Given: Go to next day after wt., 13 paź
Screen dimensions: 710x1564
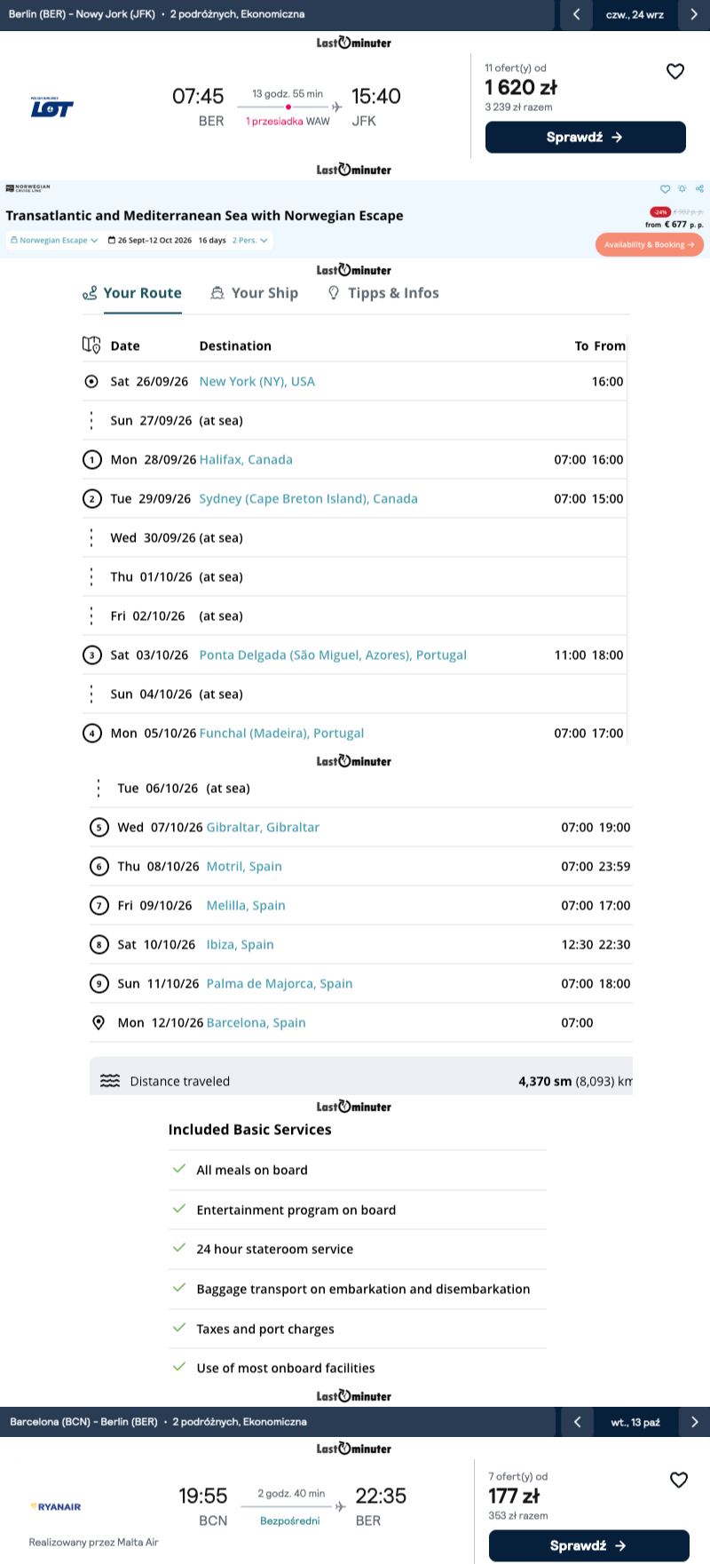Looking at the screenshot, I should (x=694, y=1422).
